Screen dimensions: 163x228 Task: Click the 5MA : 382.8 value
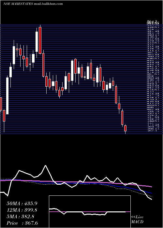coord(20,217)
